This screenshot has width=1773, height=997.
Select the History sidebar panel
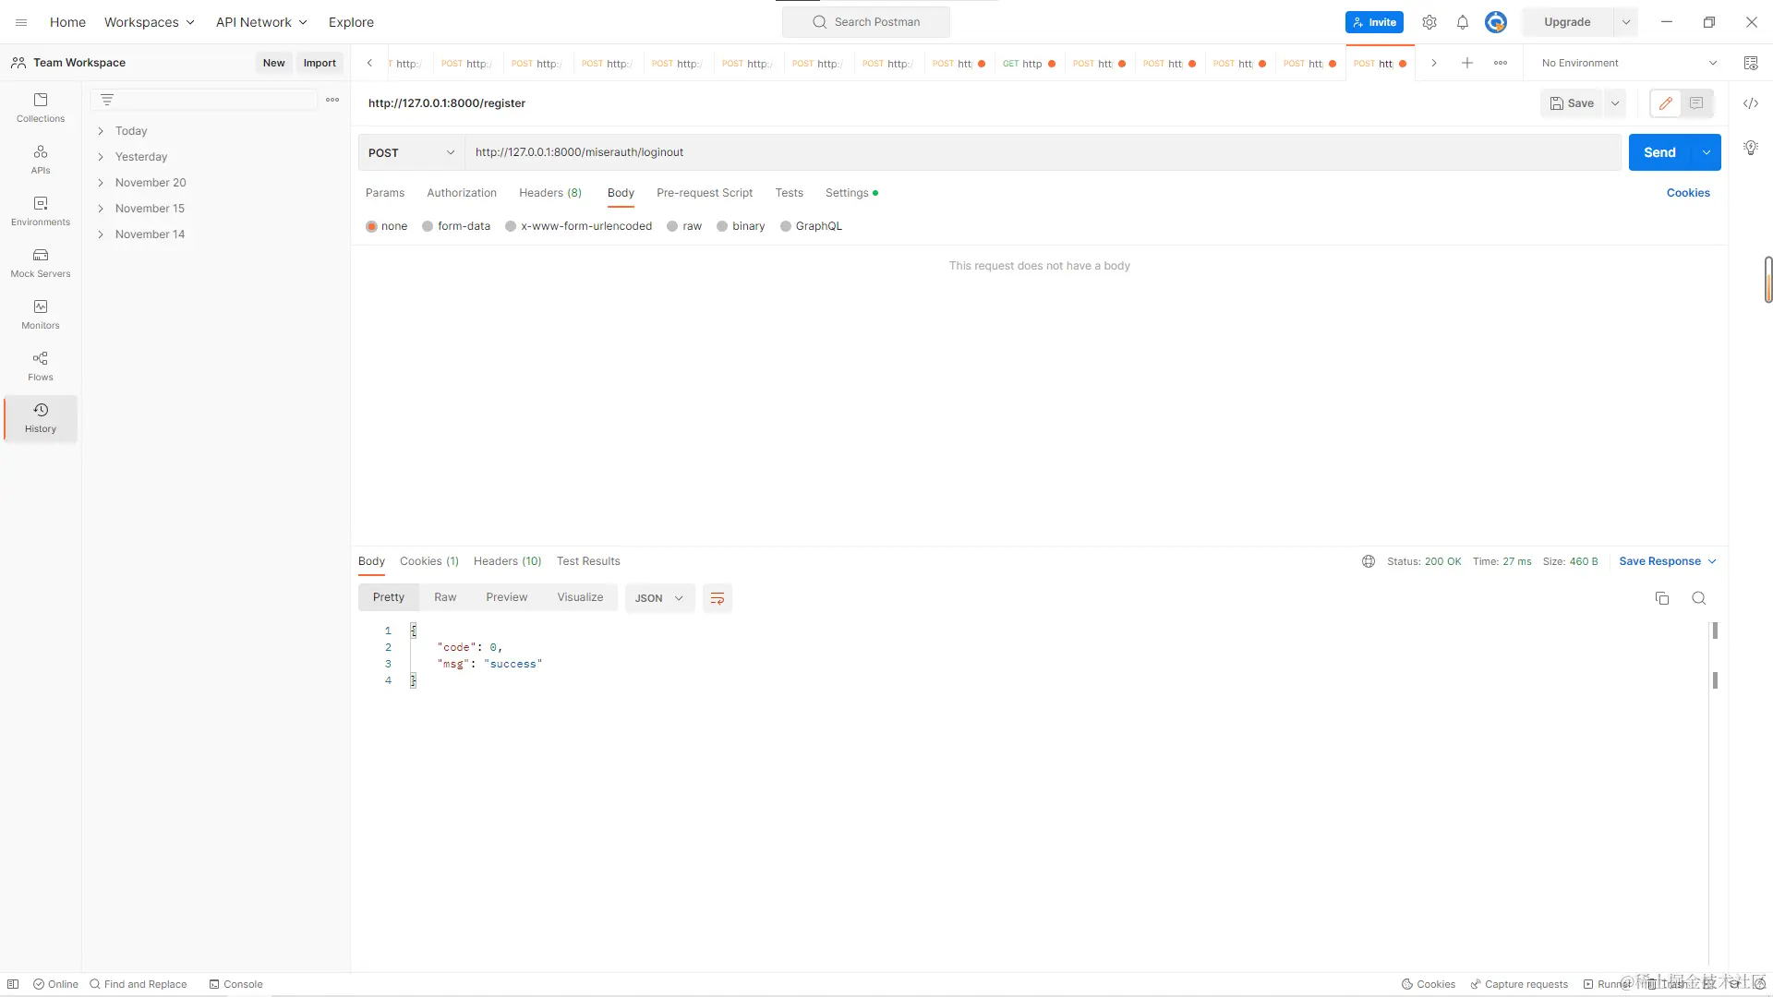click(x=41, y=417)
